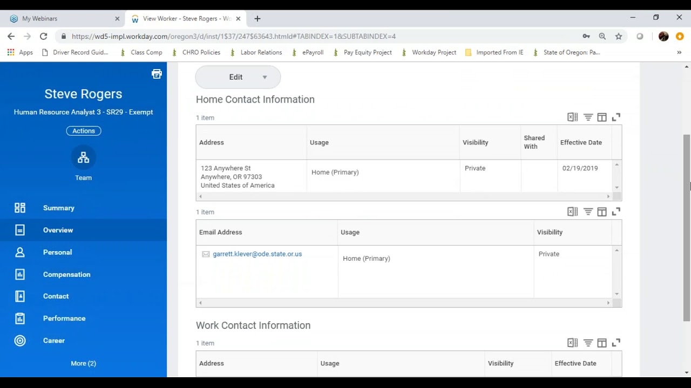Reload the Workday page

[x=43, y=36]
